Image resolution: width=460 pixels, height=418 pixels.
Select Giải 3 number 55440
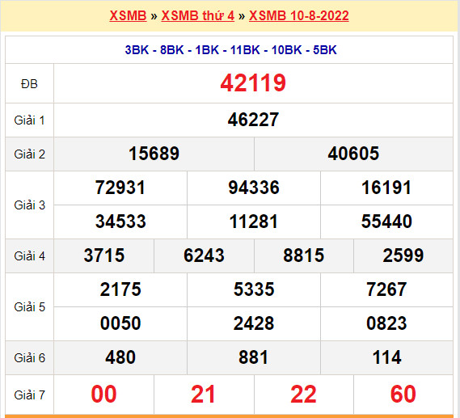(x=386, y=222)
